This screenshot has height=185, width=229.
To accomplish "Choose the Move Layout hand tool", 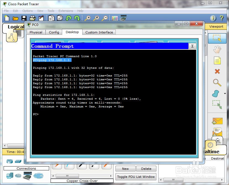I will pyautogui.click(x=217, y=49).
